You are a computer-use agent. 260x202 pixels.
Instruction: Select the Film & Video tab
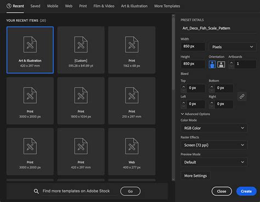click(104, 6)
